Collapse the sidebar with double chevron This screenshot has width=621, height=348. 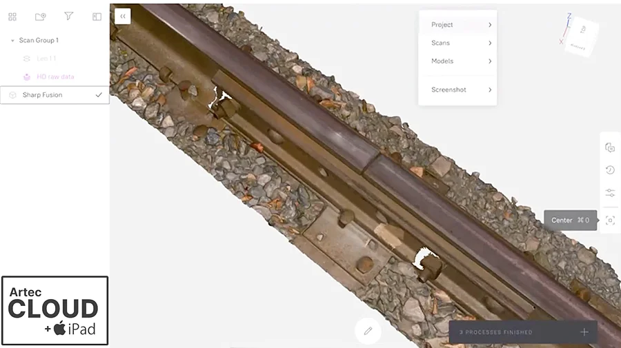pyautogui.click(x=123, y=17)
